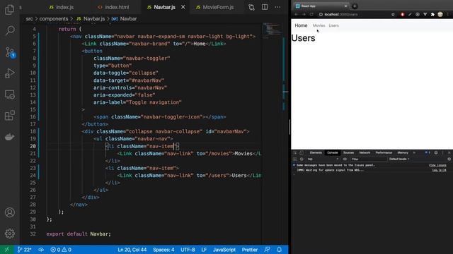Viewport: 453px width, 254px height.
Task: Reload the browser page
Action: (311, 14)
